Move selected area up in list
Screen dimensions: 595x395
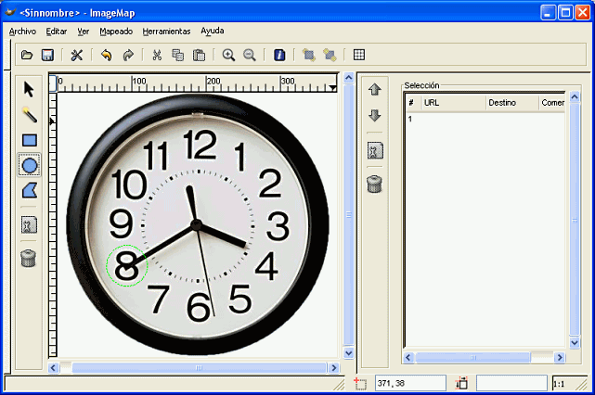point(375,90)
